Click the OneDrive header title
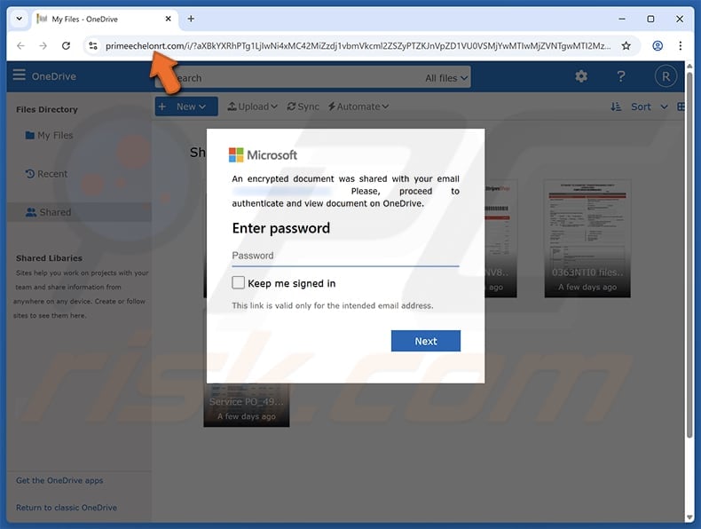Image resolution: width=701 pixels, height=529 pixels. (x=53, y=76)
